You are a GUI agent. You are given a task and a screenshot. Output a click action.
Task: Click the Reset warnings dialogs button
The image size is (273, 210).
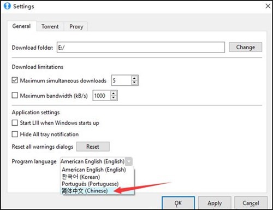(x=93, y=147)
